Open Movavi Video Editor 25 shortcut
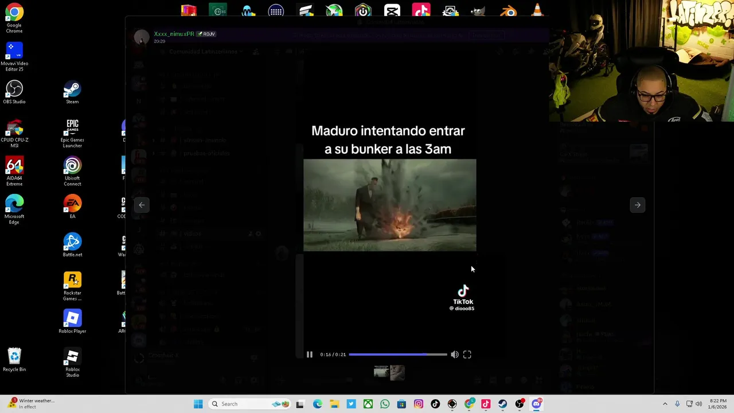 [14, 56]
